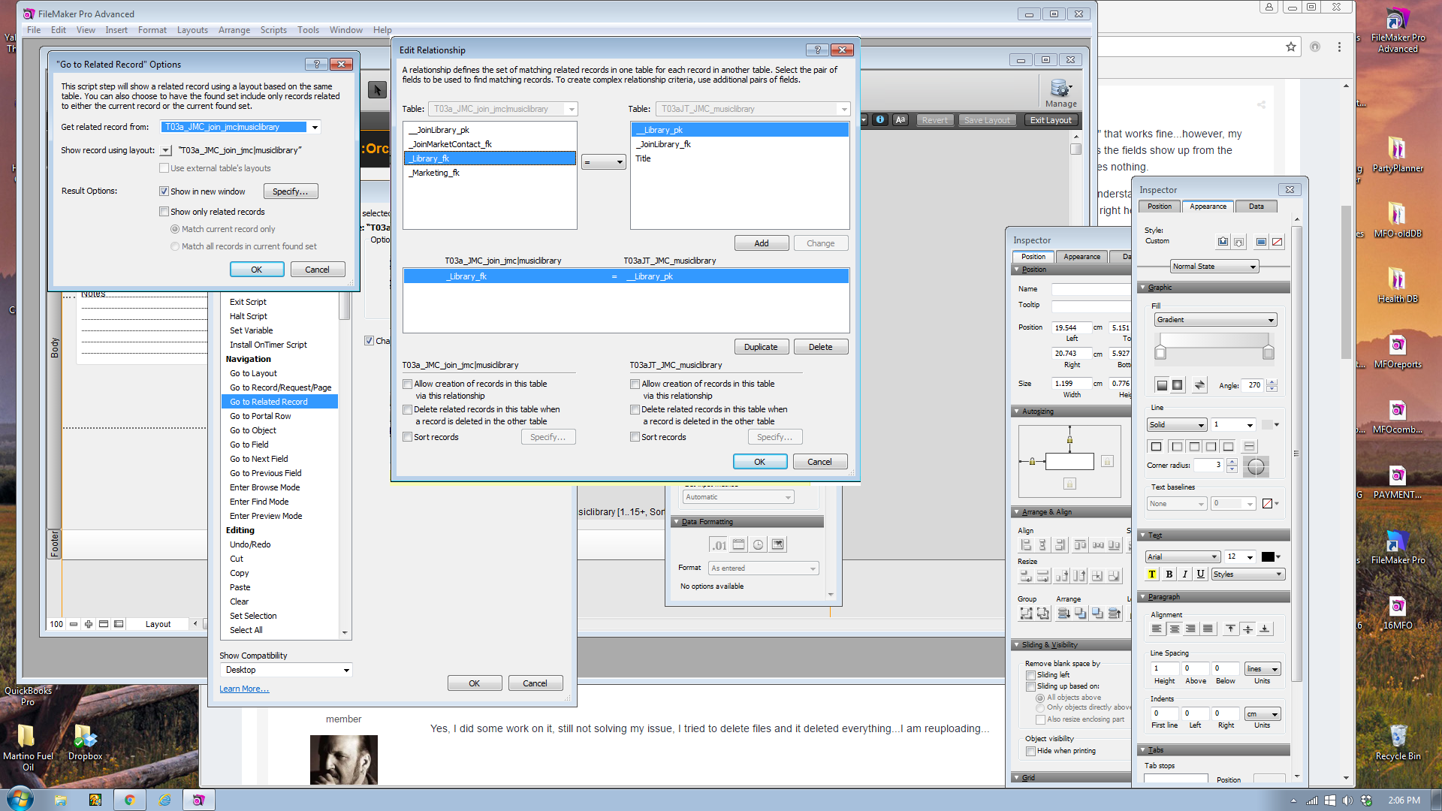Center-align paragraph text in Inspector
The image size is (1442, 811).
point(1174,629)
